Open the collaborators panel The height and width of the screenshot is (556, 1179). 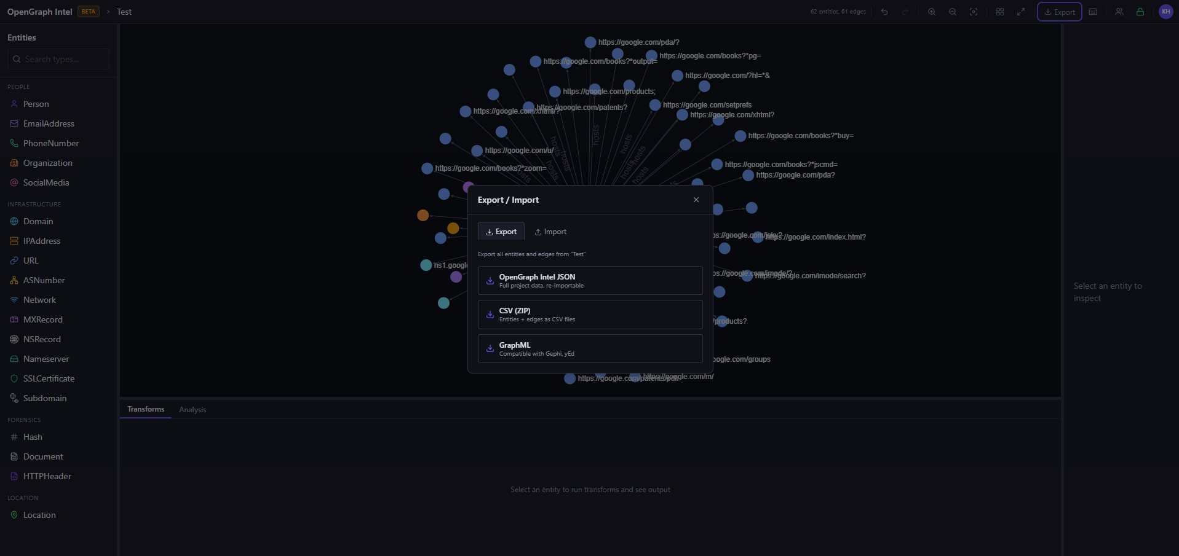point(1119,11)
